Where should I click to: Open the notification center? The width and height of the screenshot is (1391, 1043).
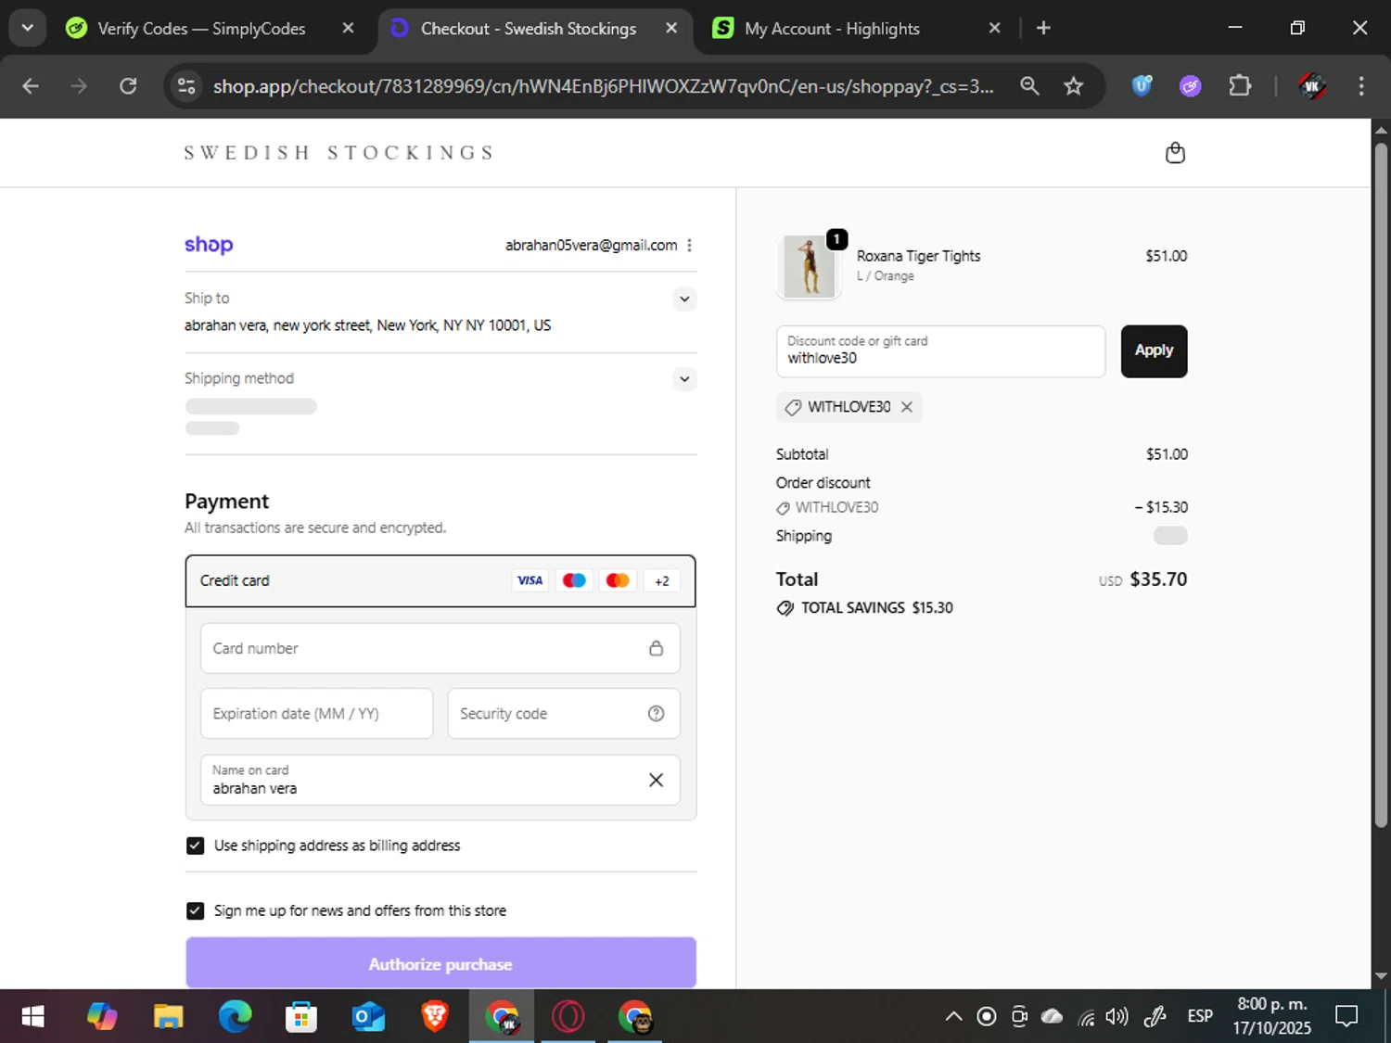(x=1346, y=1017)
